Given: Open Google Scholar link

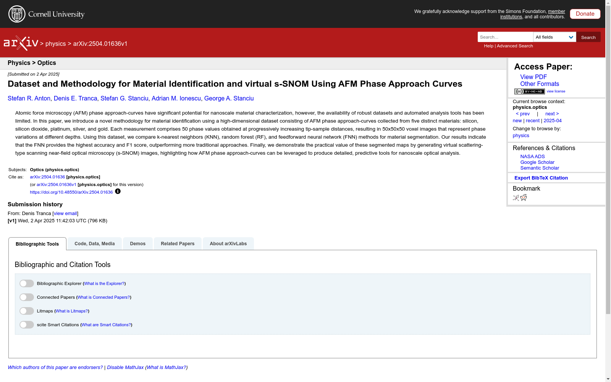Looking at the screenshot, I should tap(537, 162).
